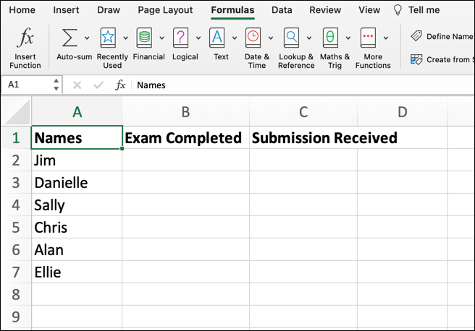
Task: Click the fx button beside formula bar
Action: 120,85
